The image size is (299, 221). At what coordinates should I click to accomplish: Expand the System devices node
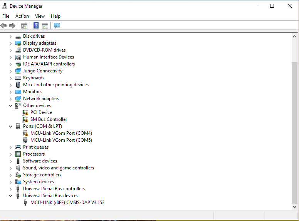coord(11,182)
